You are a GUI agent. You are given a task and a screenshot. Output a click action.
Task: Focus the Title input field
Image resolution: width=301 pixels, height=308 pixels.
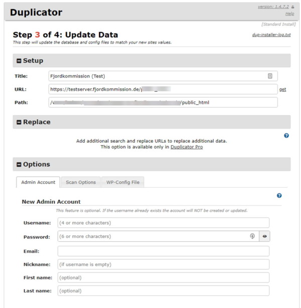tap(163, 76)
